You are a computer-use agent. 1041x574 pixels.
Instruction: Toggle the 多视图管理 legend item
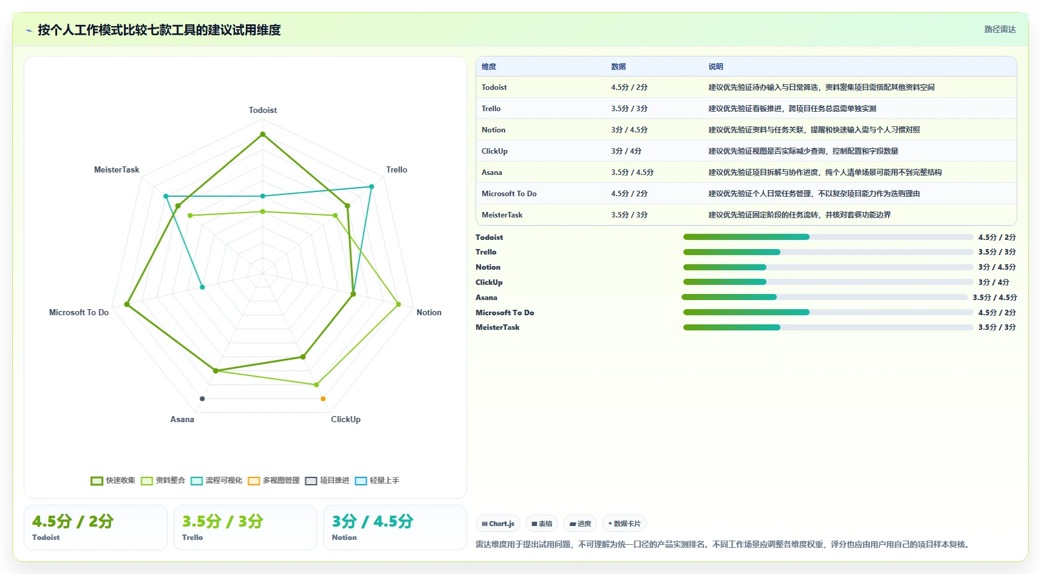tap(273, 480)
